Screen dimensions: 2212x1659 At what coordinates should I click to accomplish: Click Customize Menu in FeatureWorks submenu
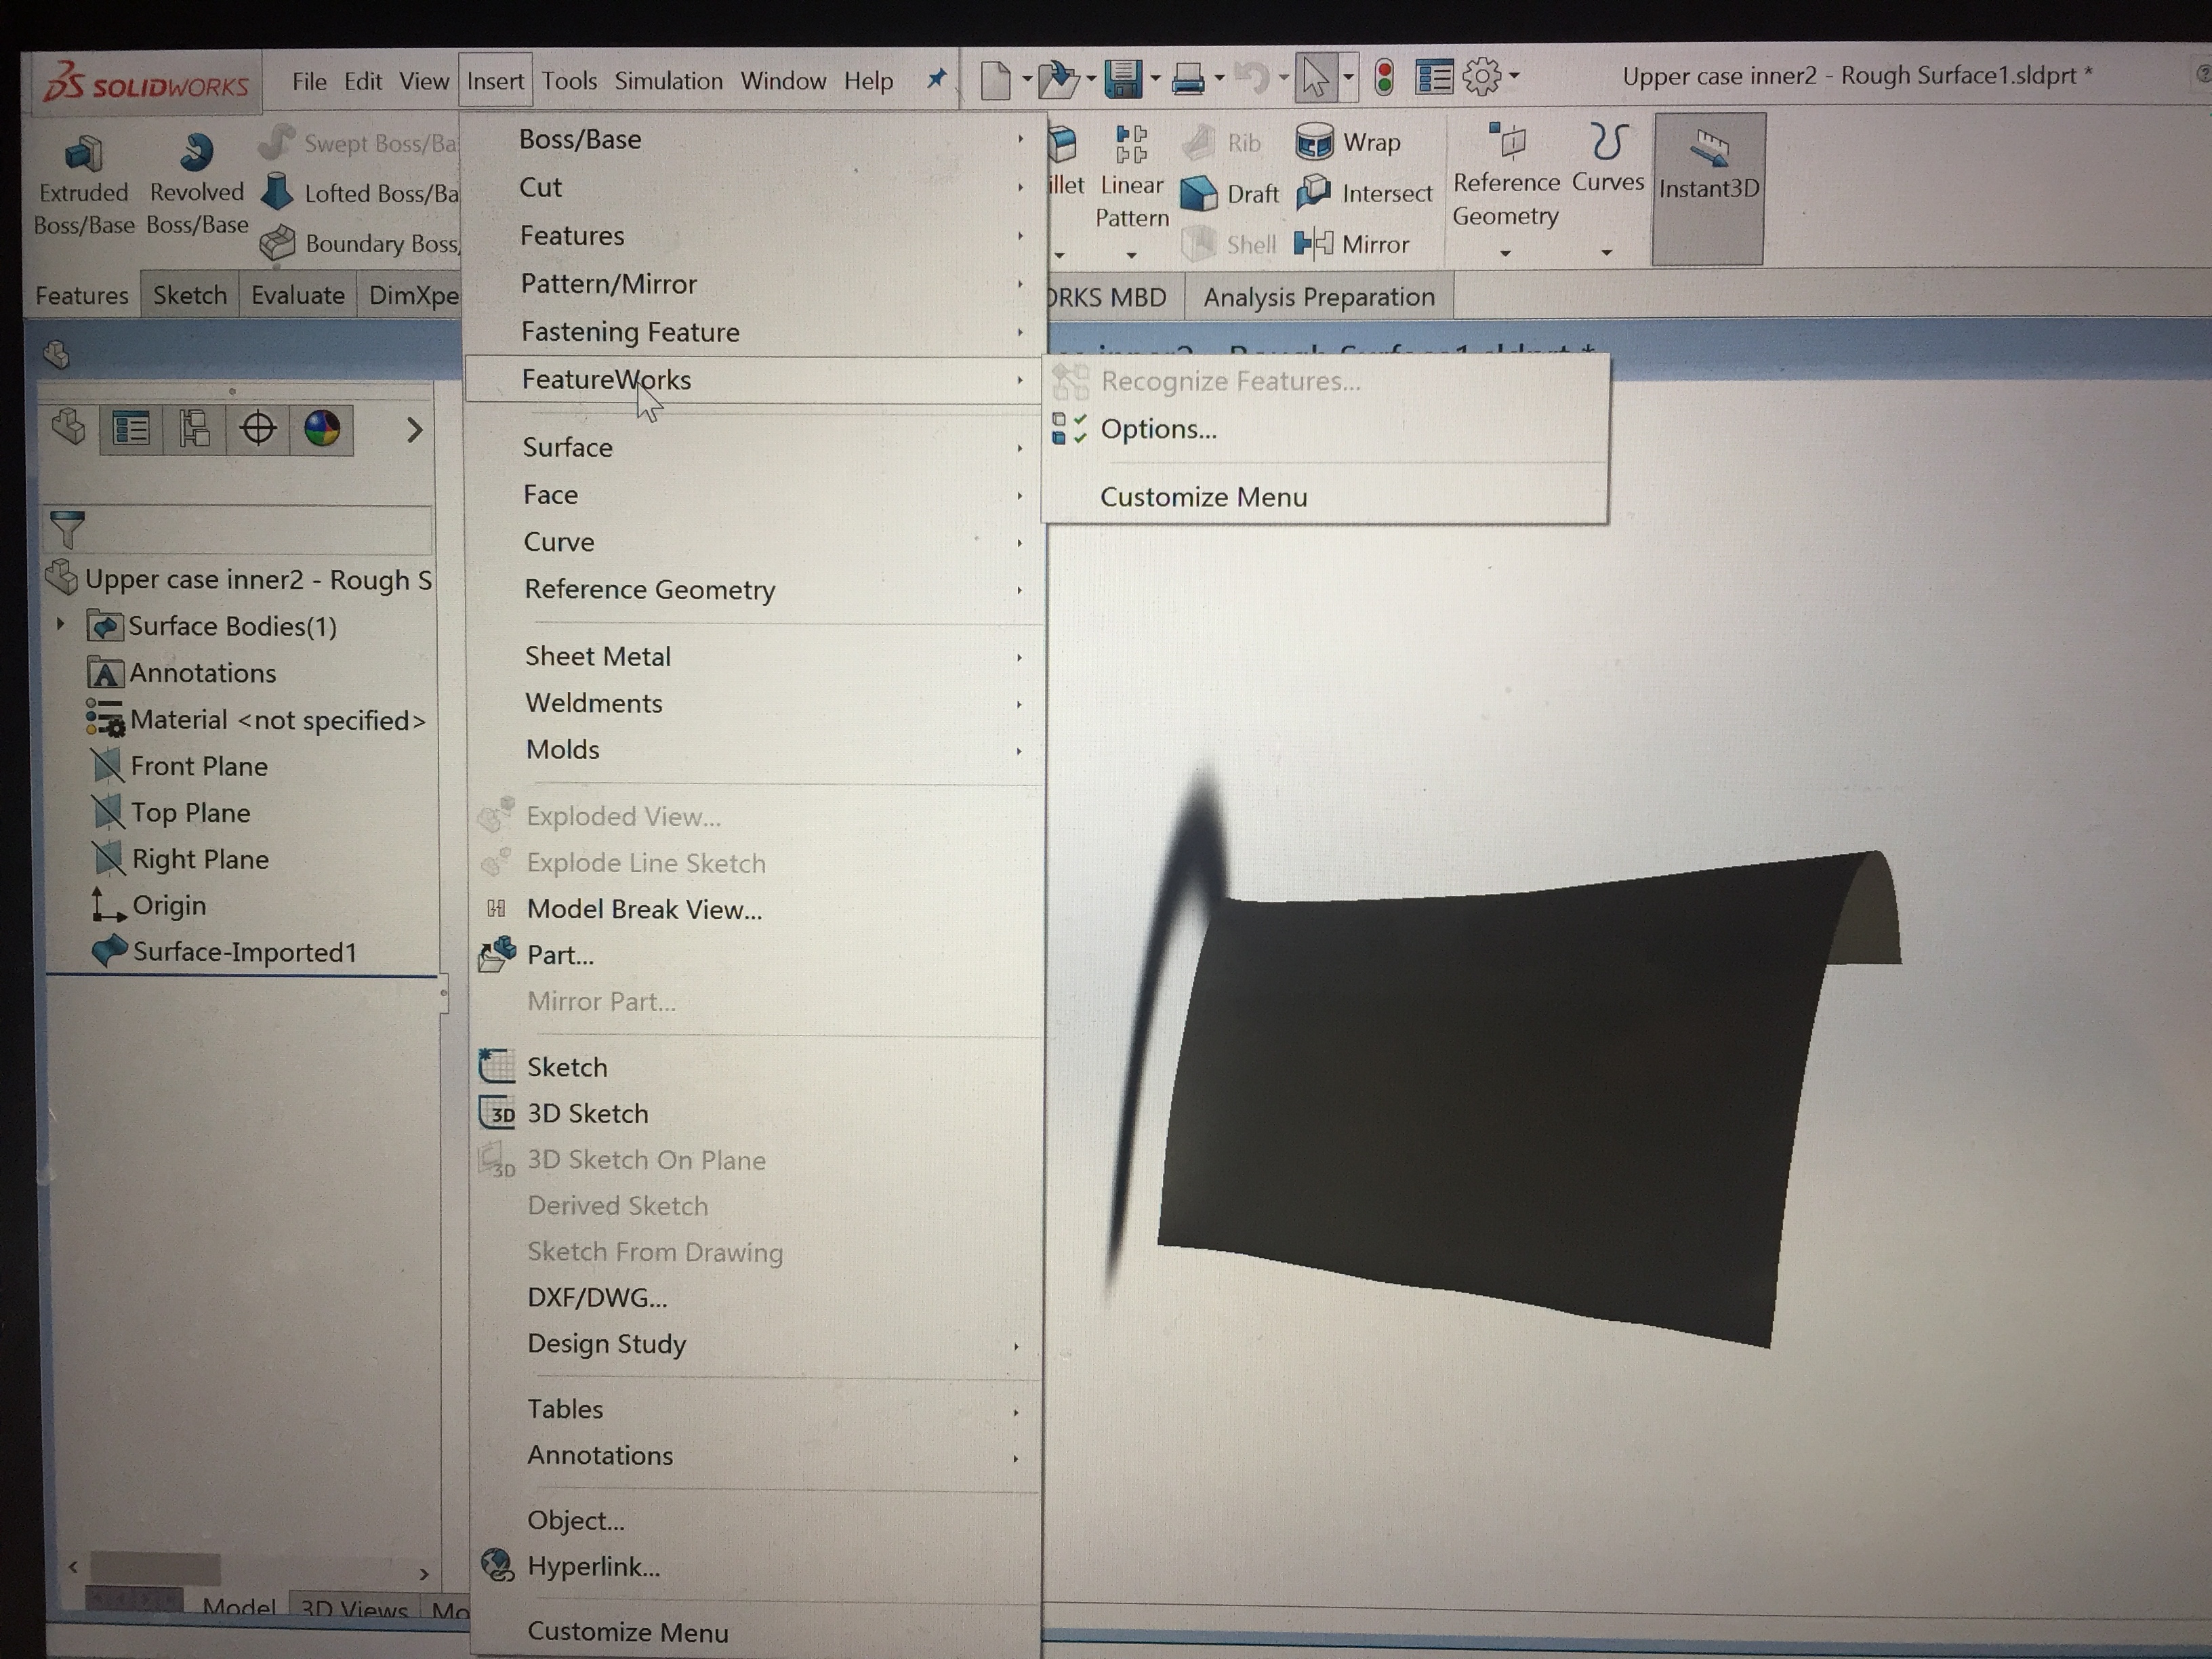[x=1203, y=497]
